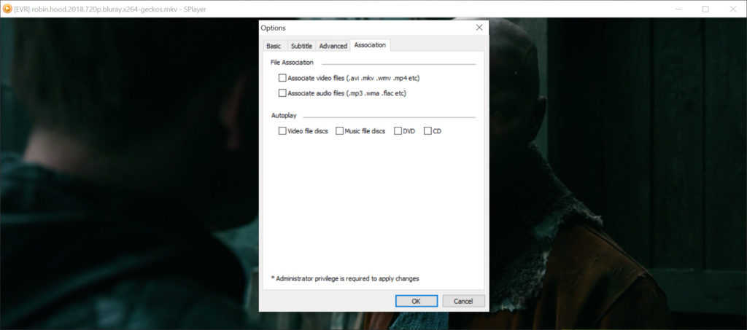Click the SPlayer app icon in title bar
Viewport: 747px width, 330px height.
click(x=7, y=9)
